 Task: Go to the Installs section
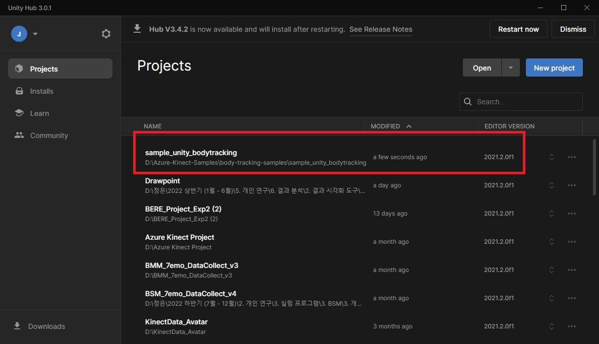61,91
